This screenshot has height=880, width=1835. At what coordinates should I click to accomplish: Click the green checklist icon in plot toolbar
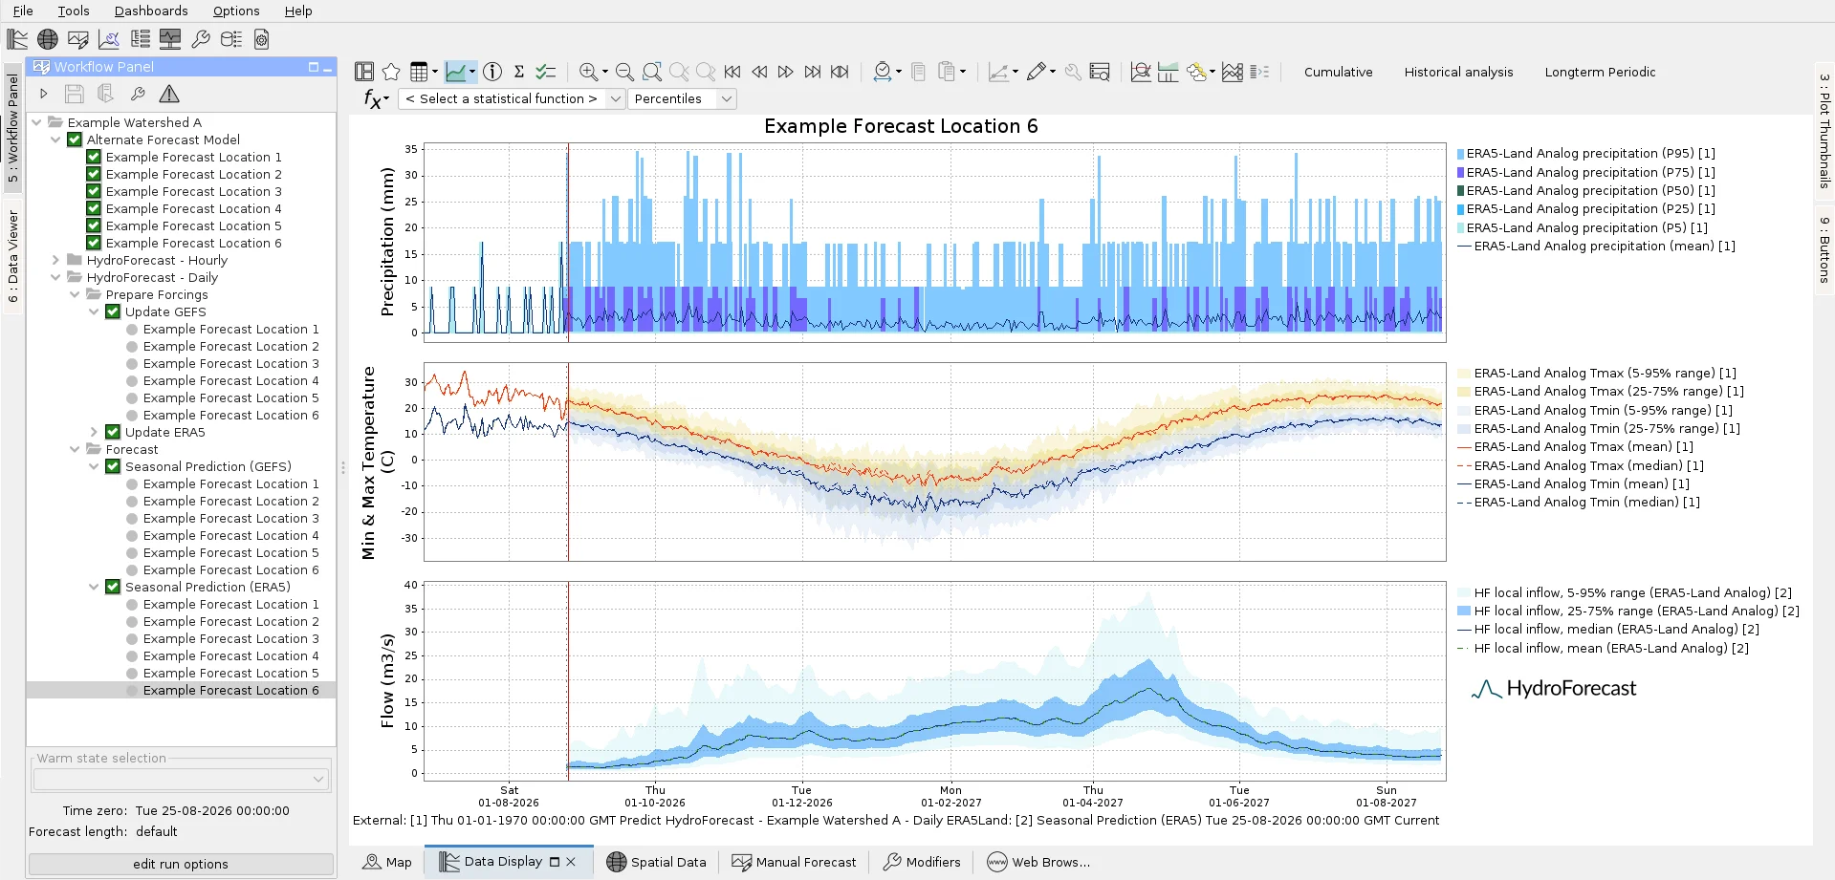pos(546,72)
